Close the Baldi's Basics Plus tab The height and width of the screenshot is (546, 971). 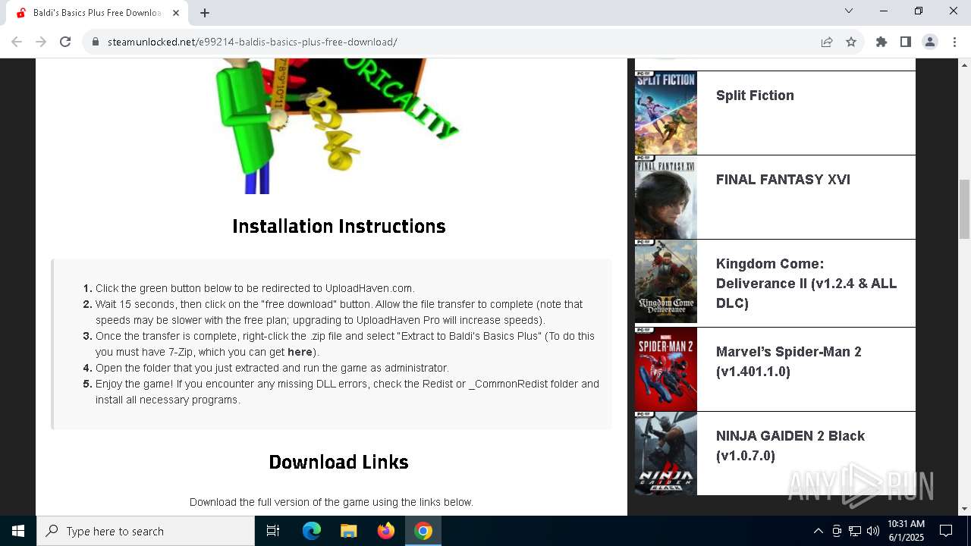coord(177,12)
